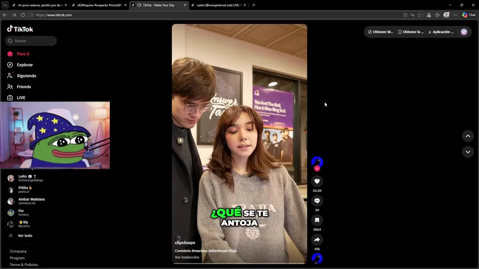
Task: Open the Friends section
Action: tap(24, 87)
